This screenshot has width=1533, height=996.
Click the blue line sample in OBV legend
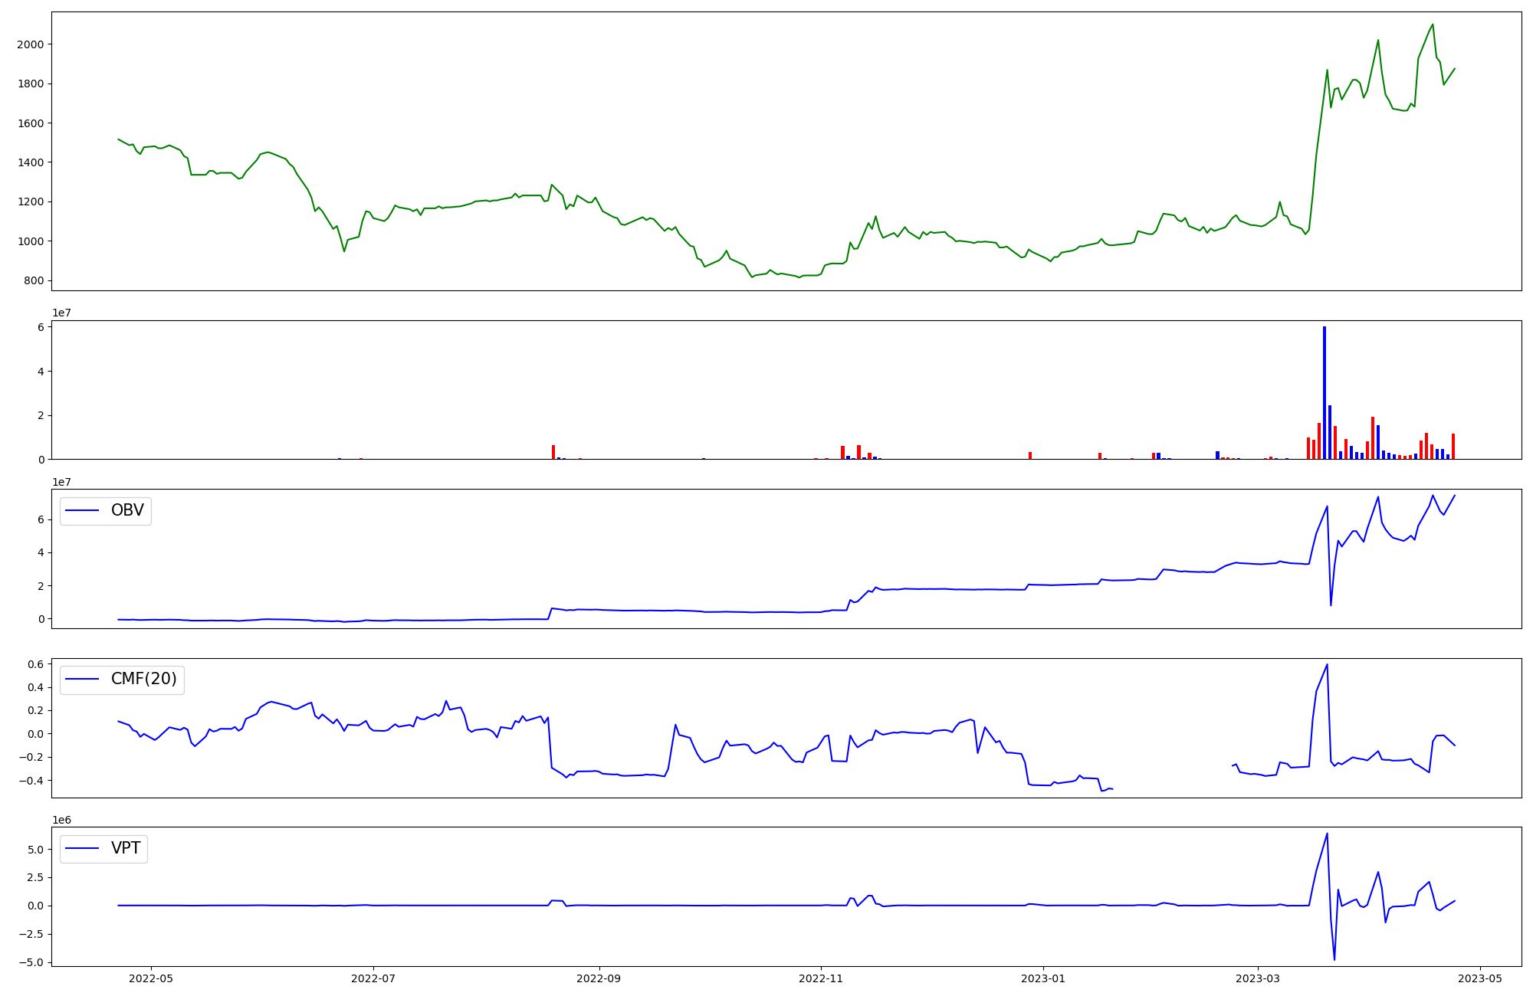click(83, 510)
